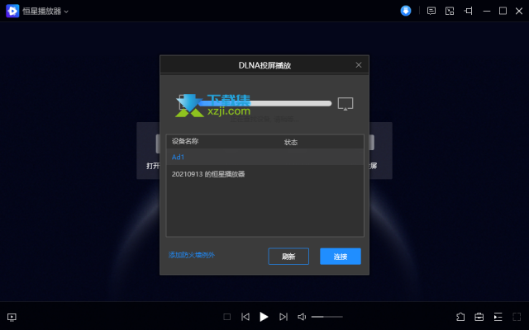Skip to the previous track
529x330 pixels.
[x=245, y=317]
